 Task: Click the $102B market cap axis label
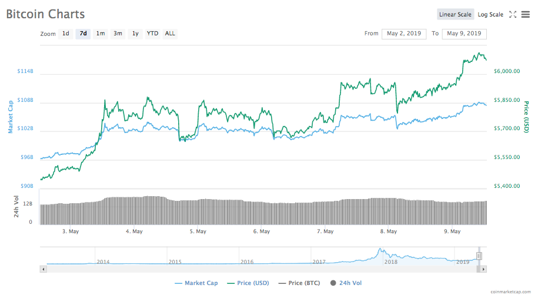(x=25, y=128)
